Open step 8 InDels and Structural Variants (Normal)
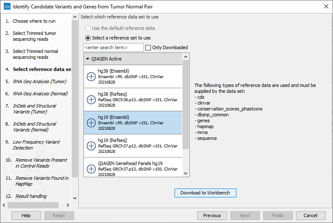The height and width of the screenshot is (223, 333). click(x=35, y=127)
